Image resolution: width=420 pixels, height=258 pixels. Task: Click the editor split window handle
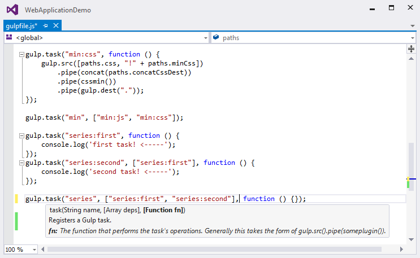coord(412,49)
